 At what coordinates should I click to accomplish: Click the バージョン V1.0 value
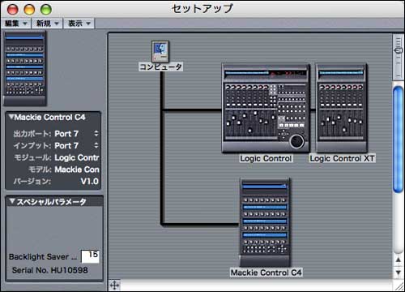coord(90,181)
